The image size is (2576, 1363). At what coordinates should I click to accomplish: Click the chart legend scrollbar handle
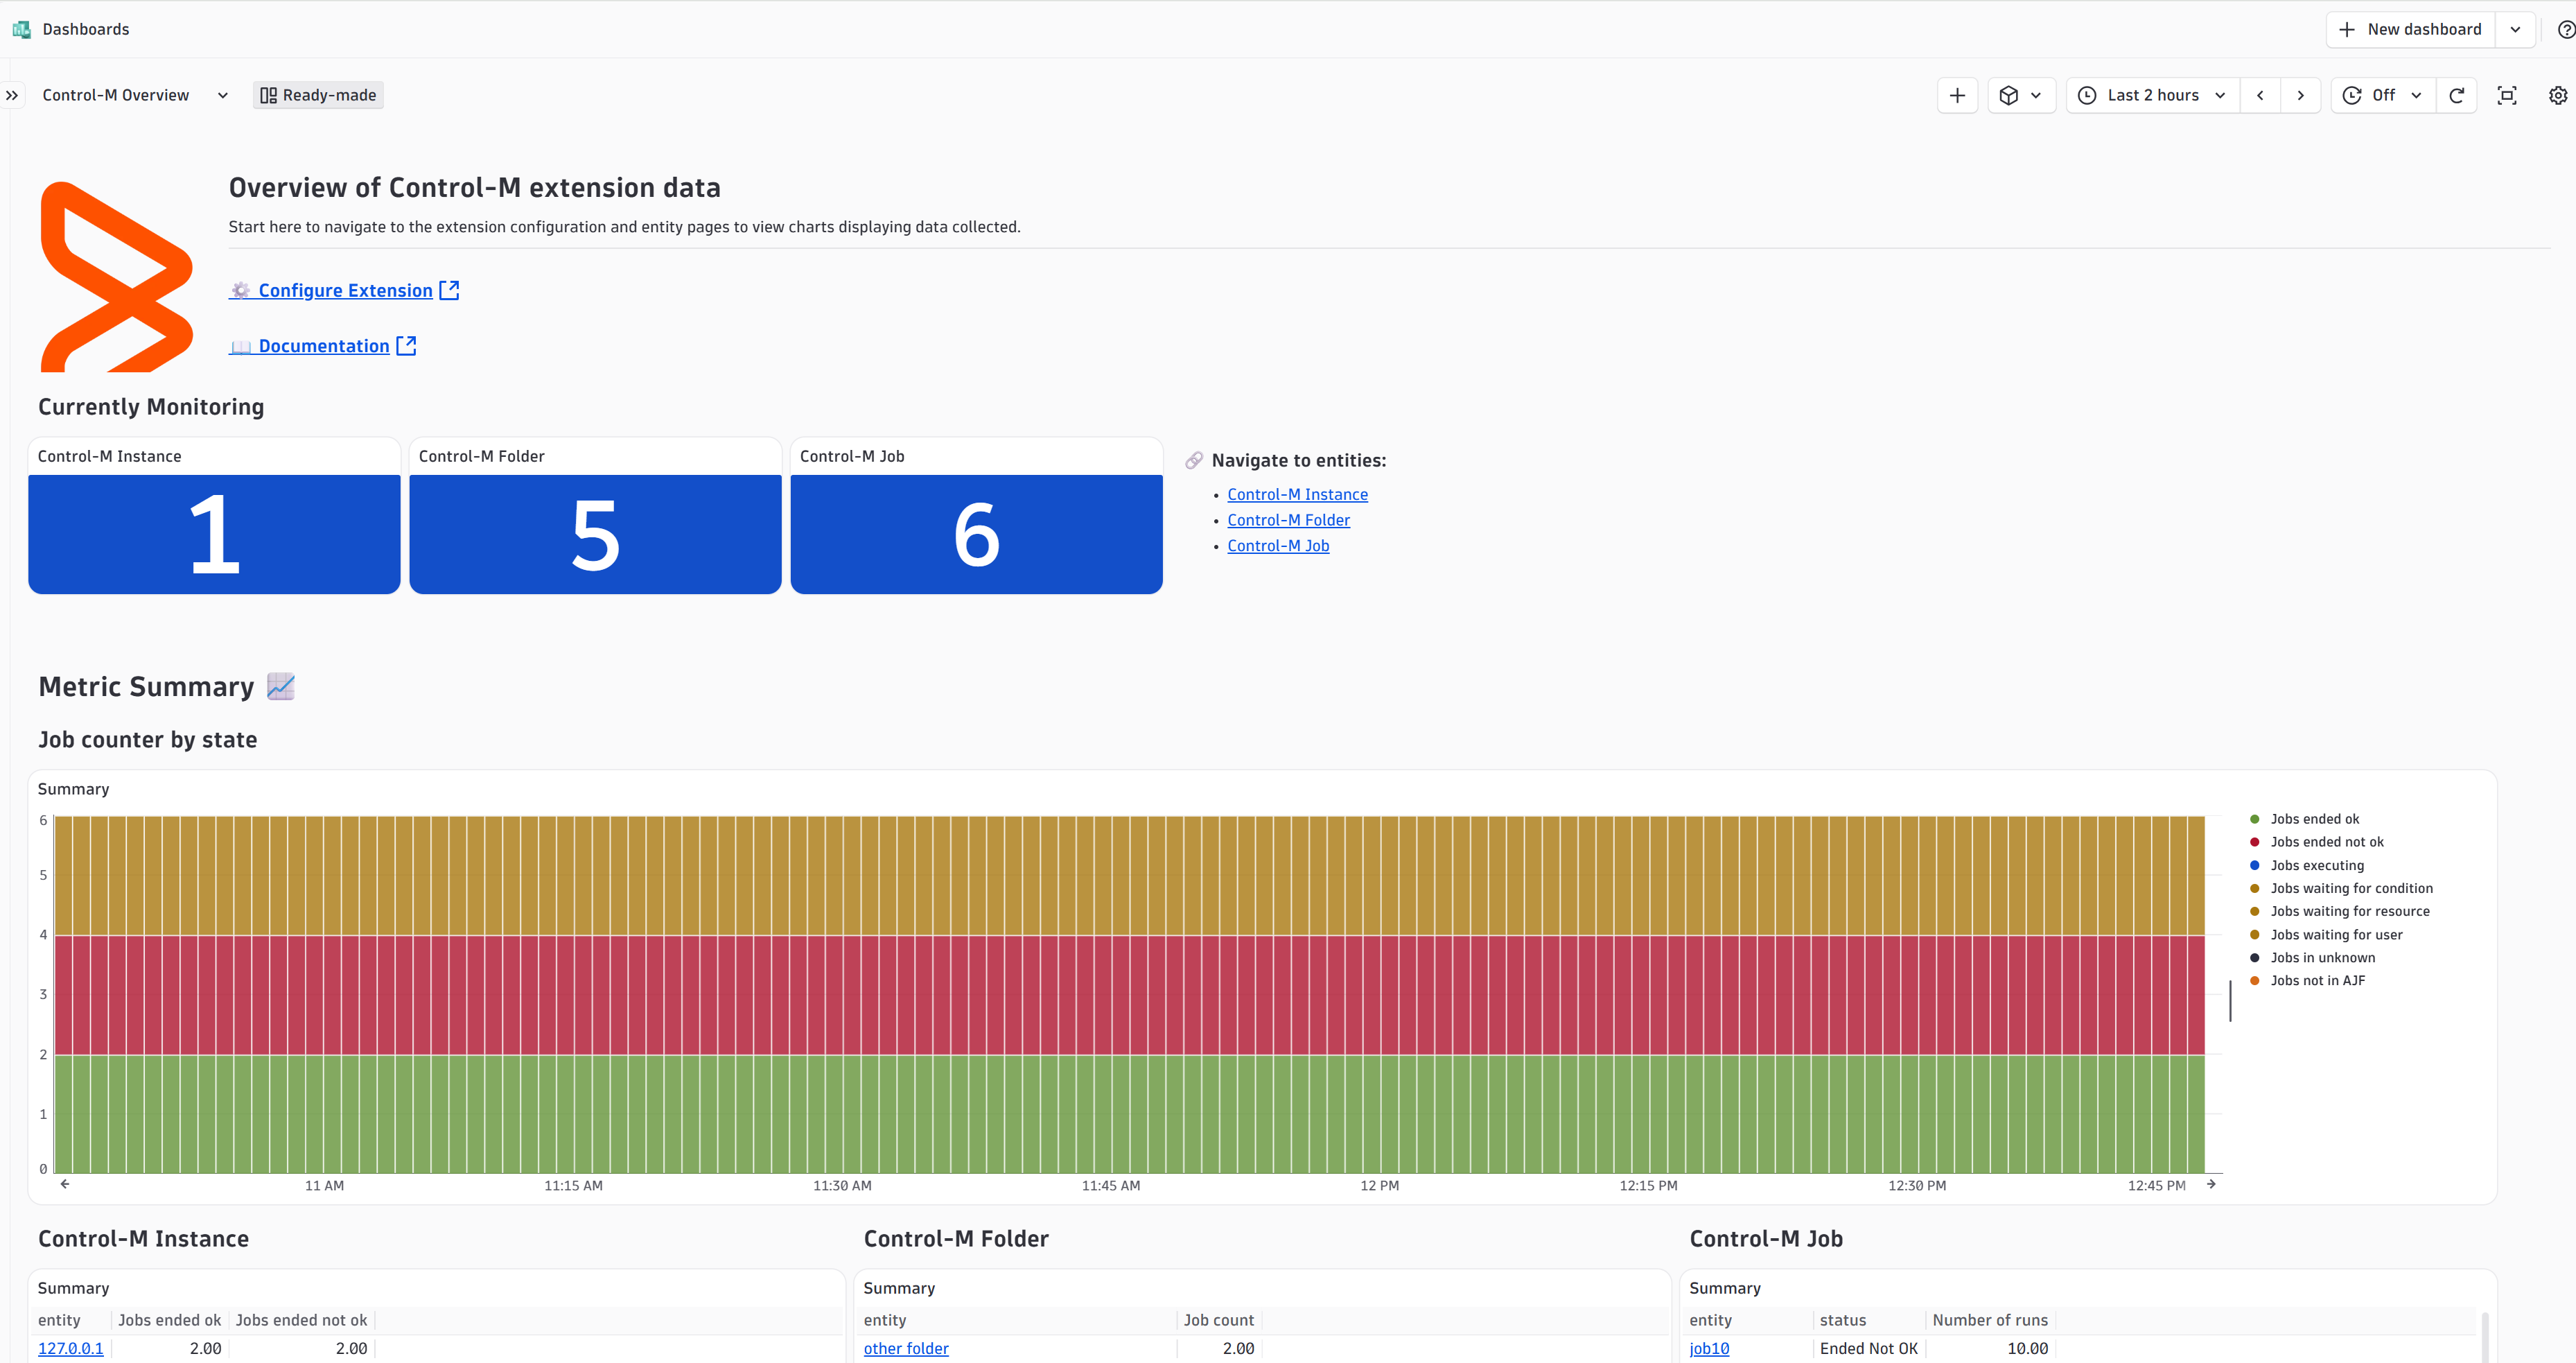(x=2230, y=1001)
